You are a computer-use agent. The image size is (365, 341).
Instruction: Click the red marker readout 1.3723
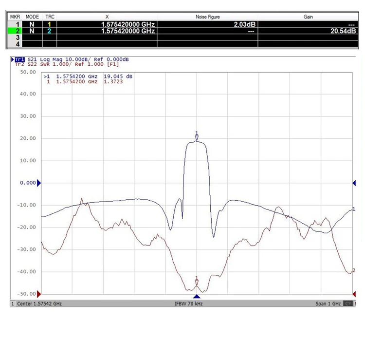pos(113,81)
